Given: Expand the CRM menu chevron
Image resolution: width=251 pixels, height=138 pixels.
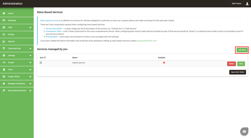Looking at the screenshot, I should (x=30, y=27).
